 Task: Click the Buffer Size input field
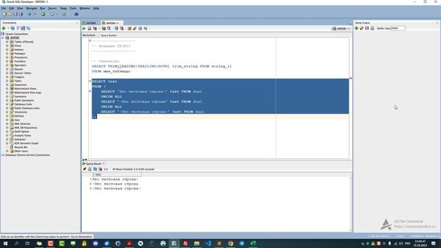[398, 28]
